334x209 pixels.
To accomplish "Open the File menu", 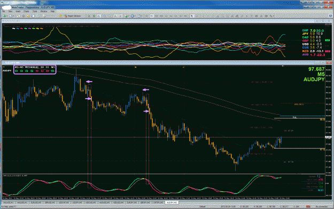I will pos(4,11).
